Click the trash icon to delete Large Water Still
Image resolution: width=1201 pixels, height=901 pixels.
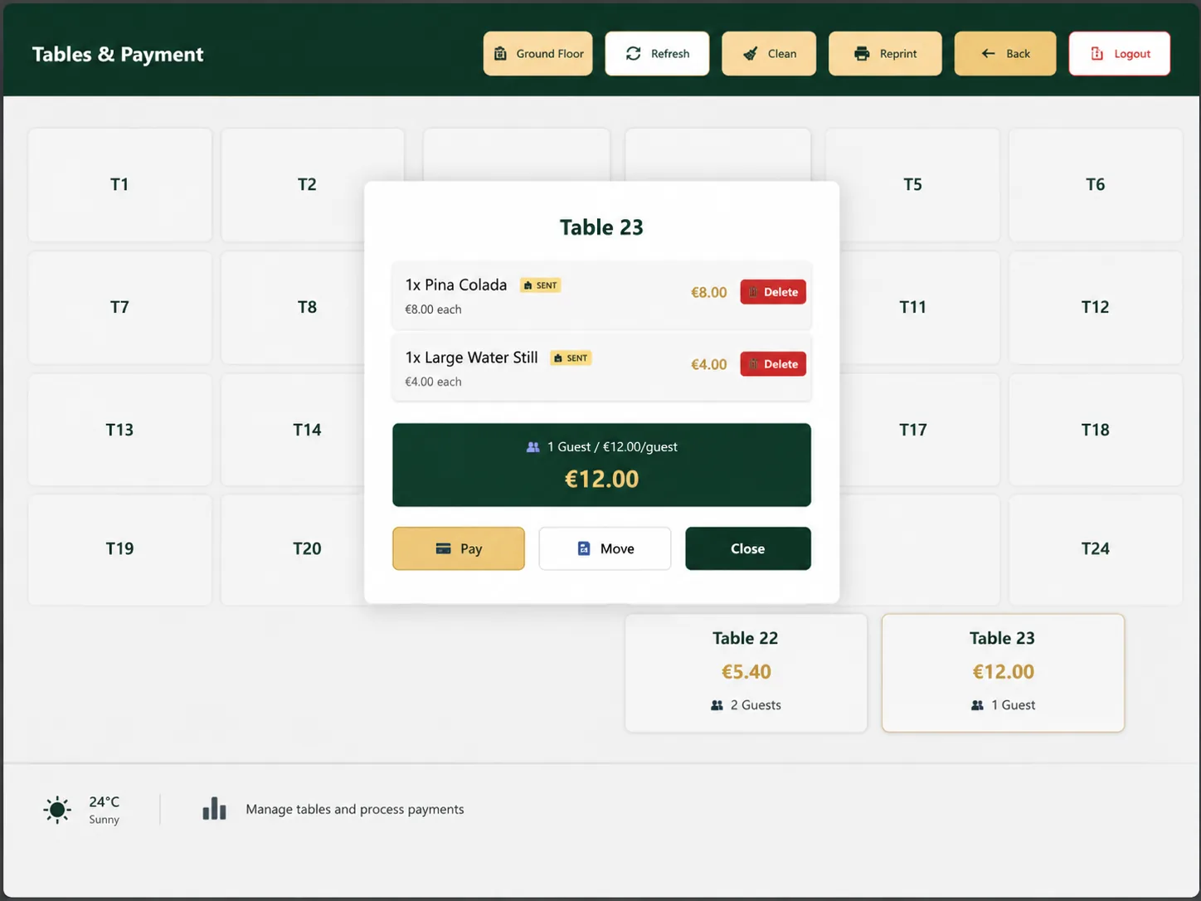[754, 364]
